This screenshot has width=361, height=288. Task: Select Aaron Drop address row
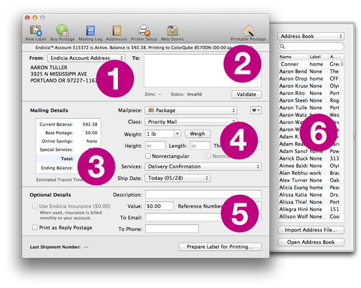309,79
